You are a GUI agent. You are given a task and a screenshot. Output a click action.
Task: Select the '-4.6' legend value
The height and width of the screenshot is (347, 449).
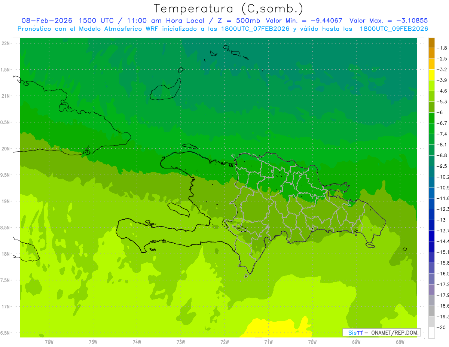click(x=443, y=91)
